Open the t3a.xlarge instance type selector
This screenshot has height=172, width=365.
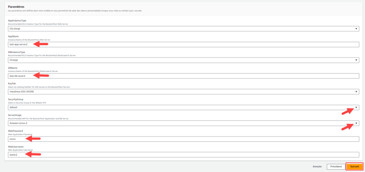click(178, 29)
